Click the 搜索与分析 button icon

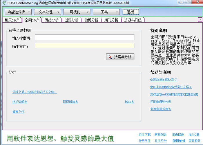click(110, 57)
